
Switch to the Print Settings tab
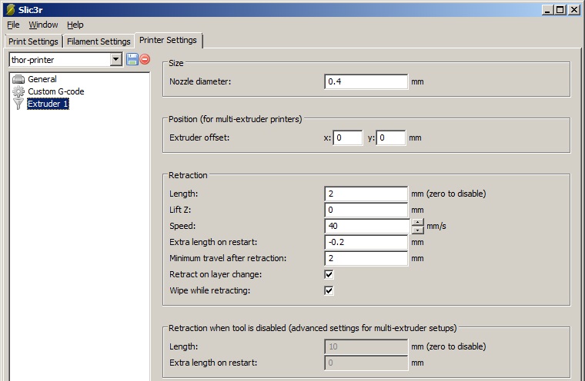33,41
